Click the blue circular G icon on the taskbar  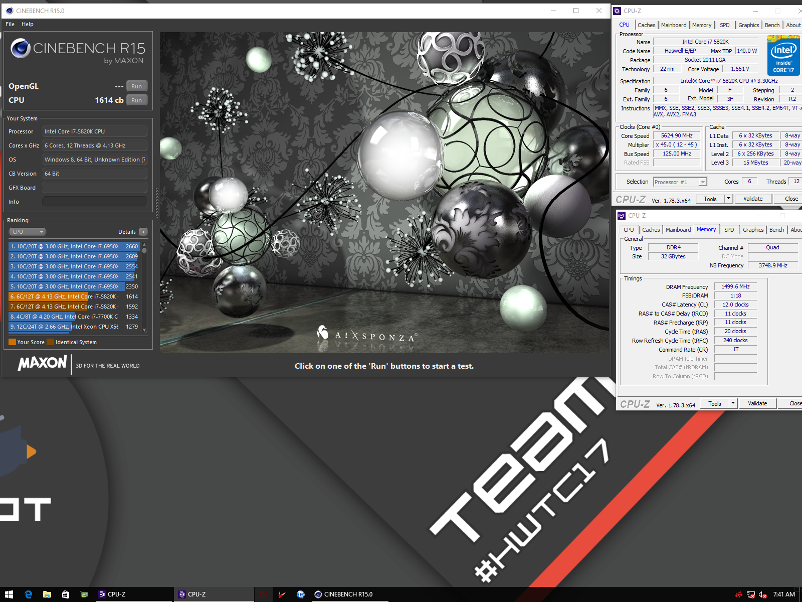coord(301,594)
